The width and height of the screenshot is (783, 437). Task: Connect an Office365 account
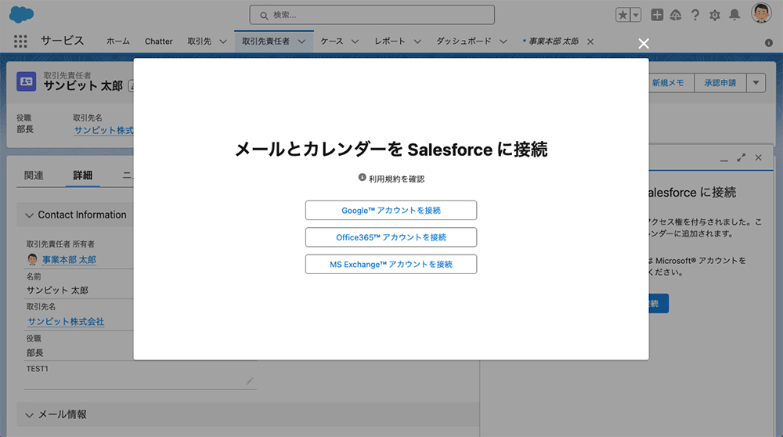(x=391, y=237)
